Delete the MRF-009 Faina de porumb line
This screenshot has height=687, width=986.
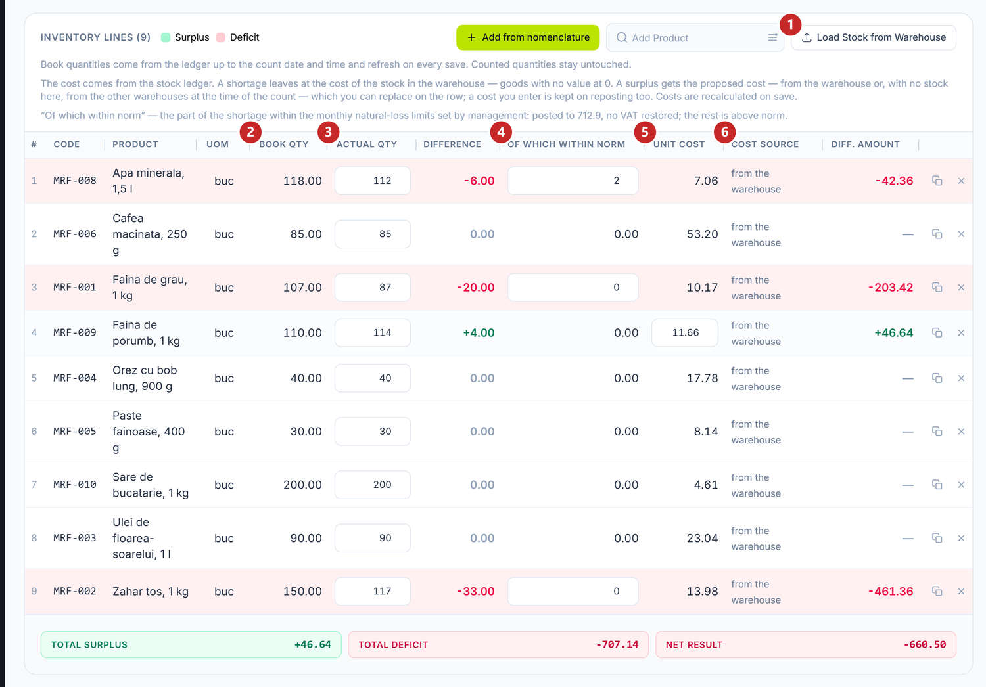961,332
